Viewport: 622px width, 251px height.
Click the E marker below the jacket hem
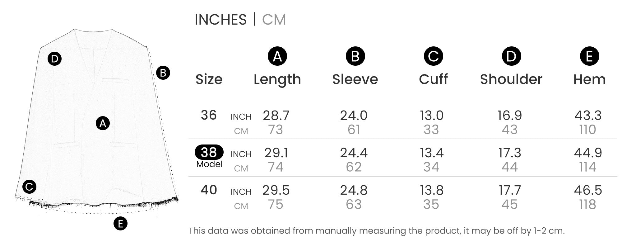click(x=120, y=224)
